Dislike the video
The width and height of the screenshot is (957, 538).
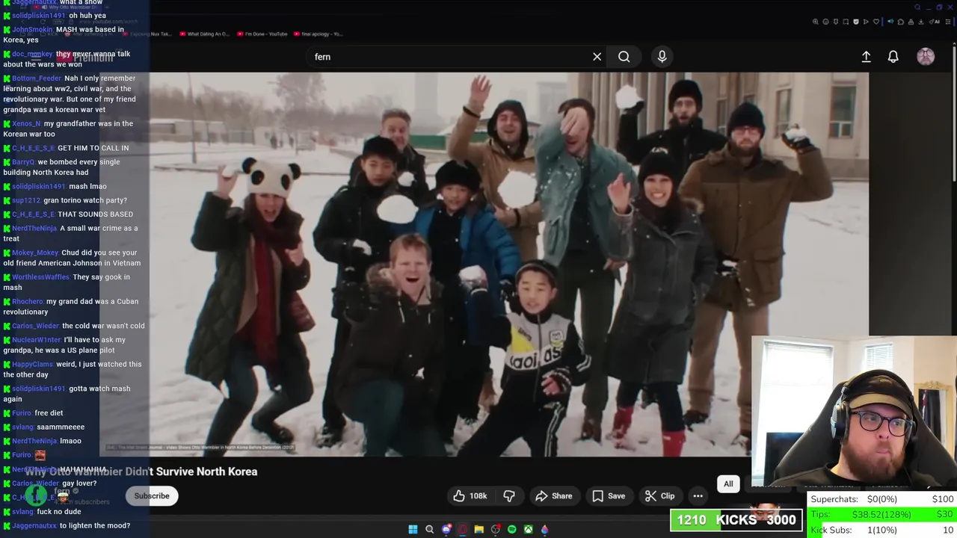[x=509, y=496]
